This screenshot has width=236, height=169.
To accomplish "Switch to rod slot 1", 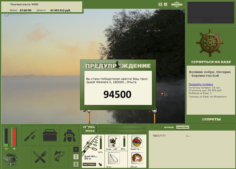I will [76, 150].
